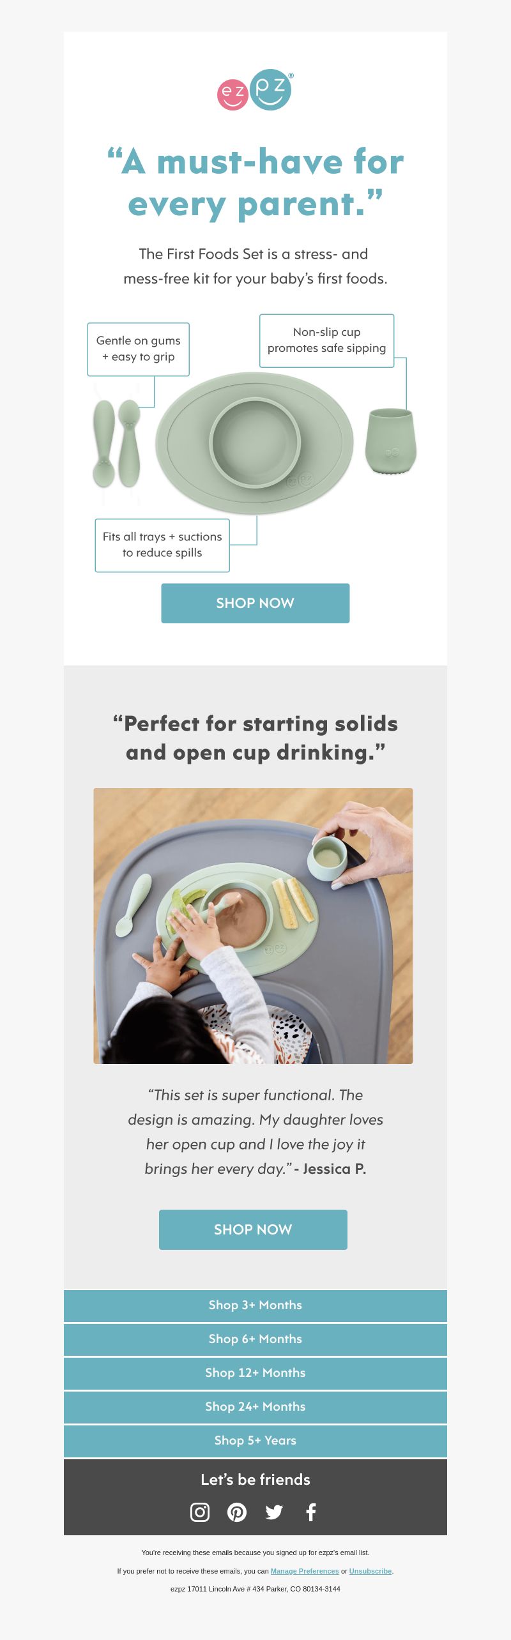The image size is (511, 1640).
Task: Click the 'A must-have for every parent' headline
Action: coord(256,183)
